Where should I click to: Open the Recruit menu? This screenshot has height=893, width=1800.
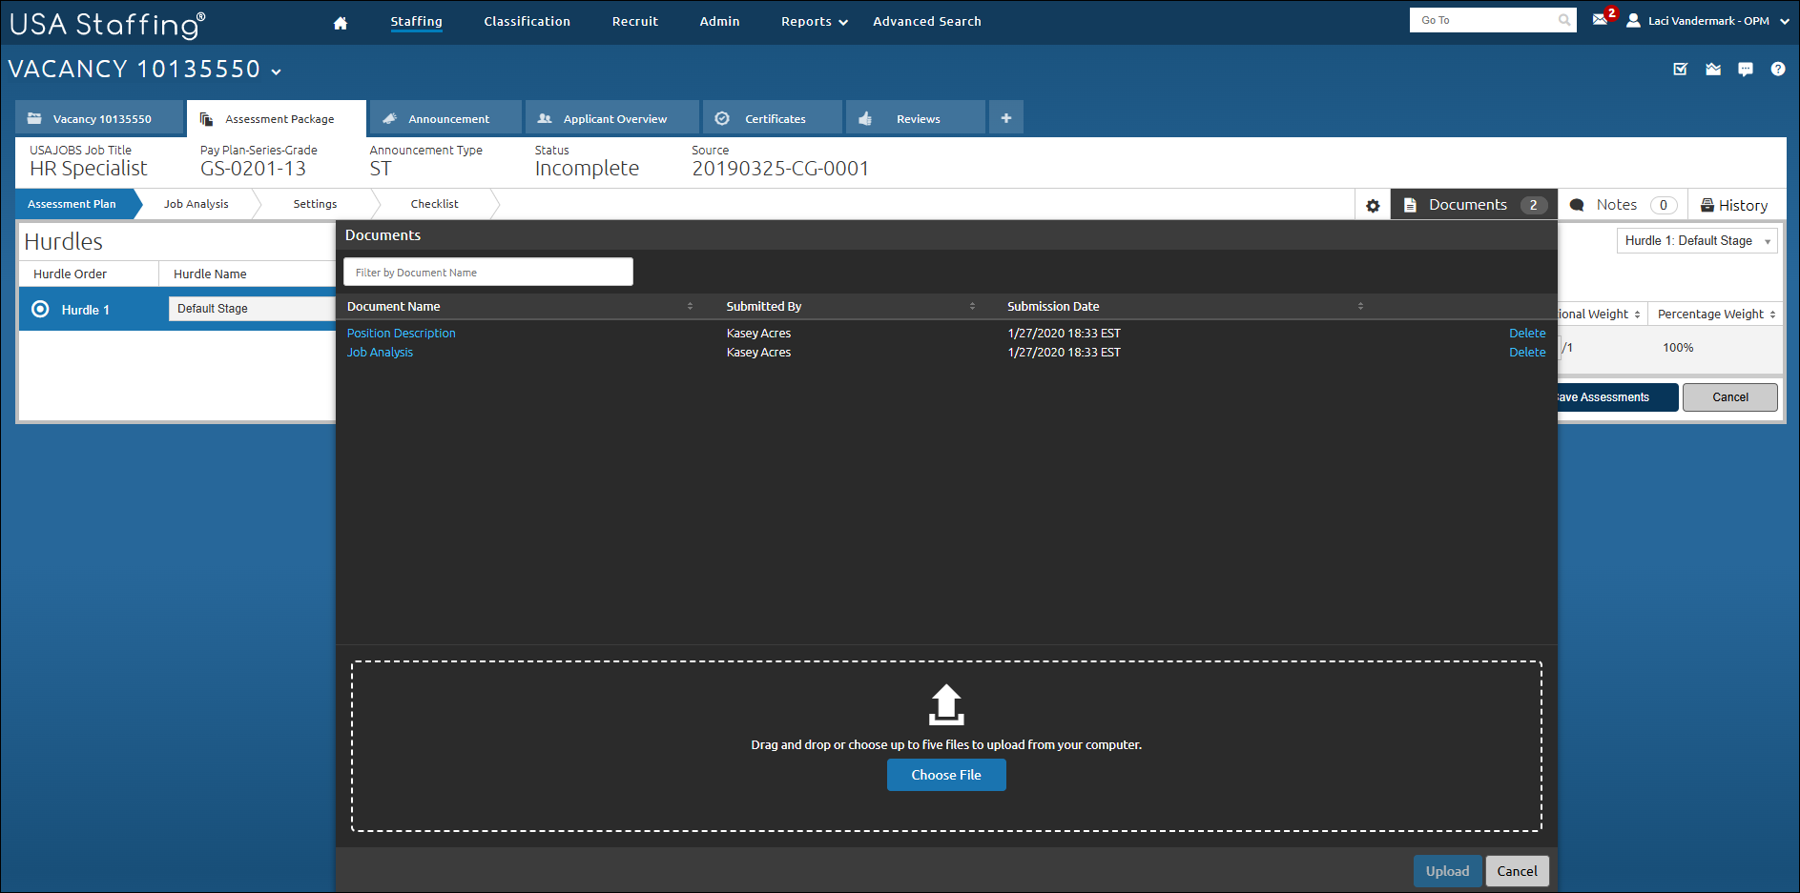635,21
